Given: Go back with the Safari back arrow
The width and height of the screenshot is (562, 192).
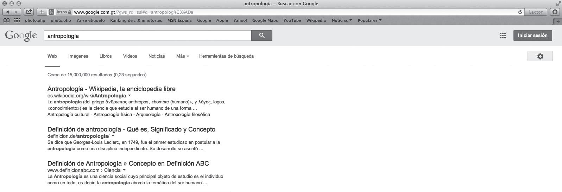Looking at the screenshot, I should (x=7, y=12).
